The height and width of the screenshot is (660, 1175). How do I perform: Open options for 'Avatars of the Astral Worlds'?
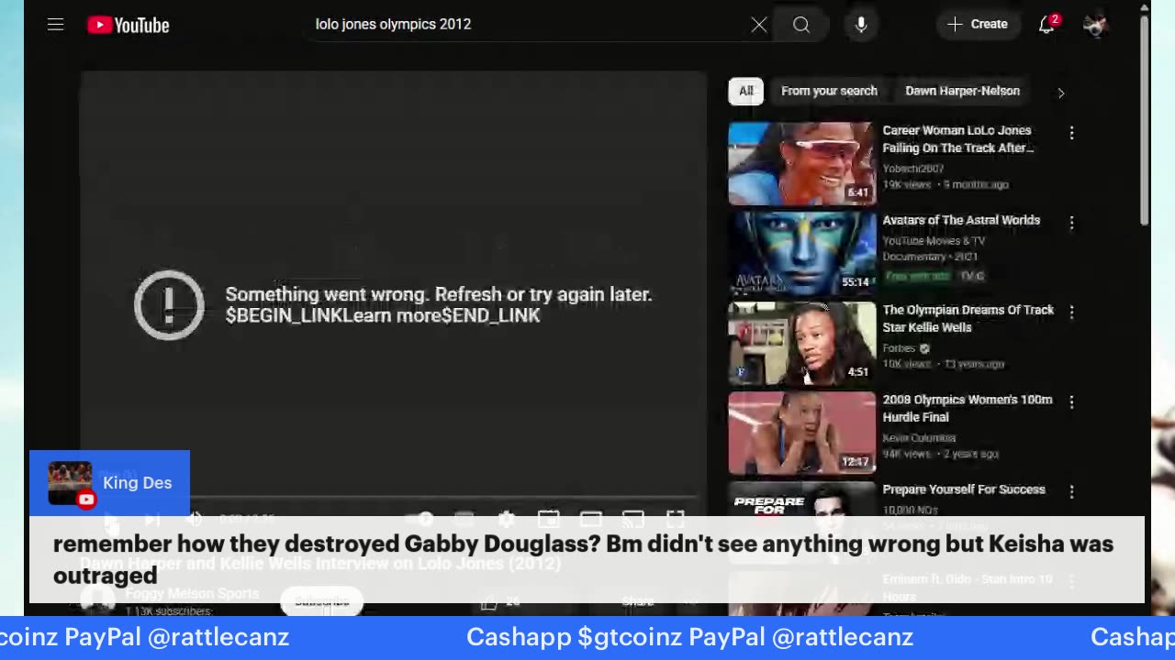[x=1071, y=223]
